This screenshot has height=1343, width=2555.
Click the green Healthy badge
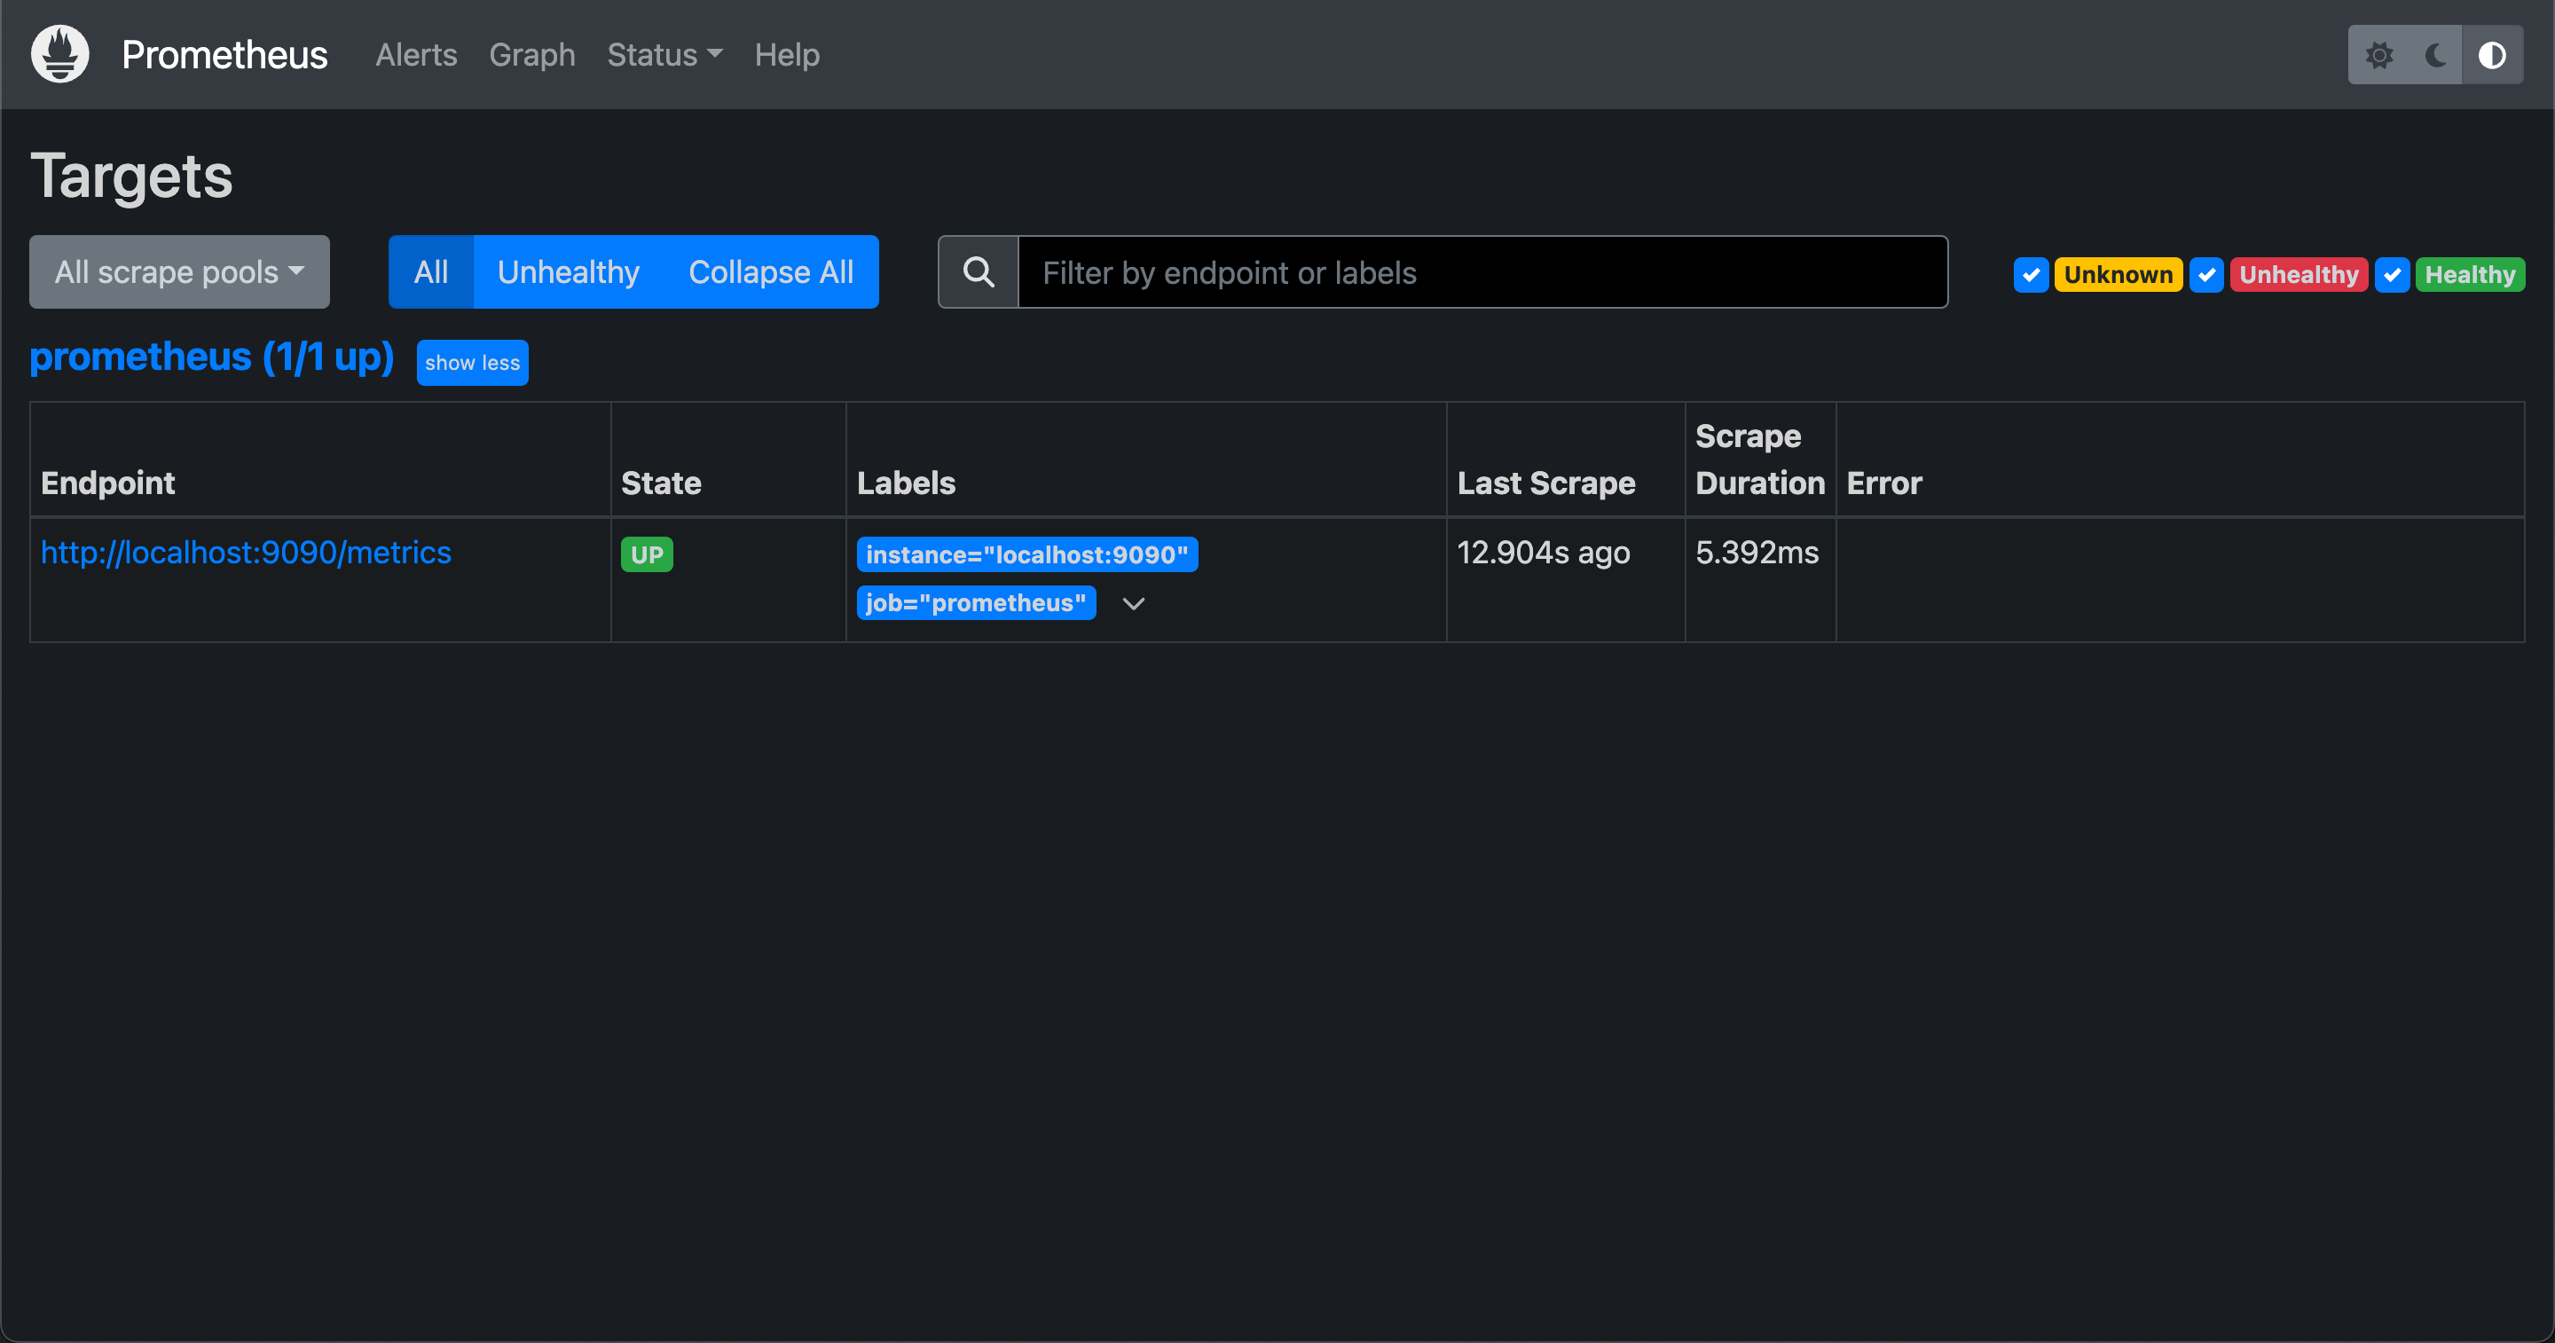coord(2470,275)
